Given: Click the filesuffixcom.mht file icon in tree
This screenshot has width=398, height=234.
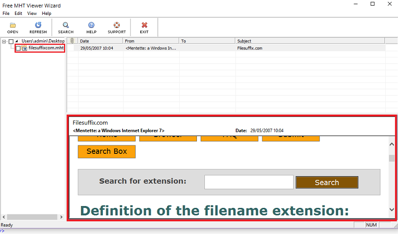Looking at the screenshot, I should coord(24,48).
